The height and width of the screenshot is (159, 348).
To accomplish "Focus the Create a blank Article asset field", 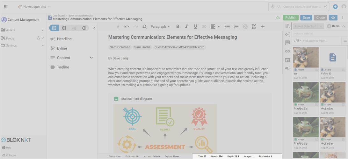I will click(x=302, y=7).
